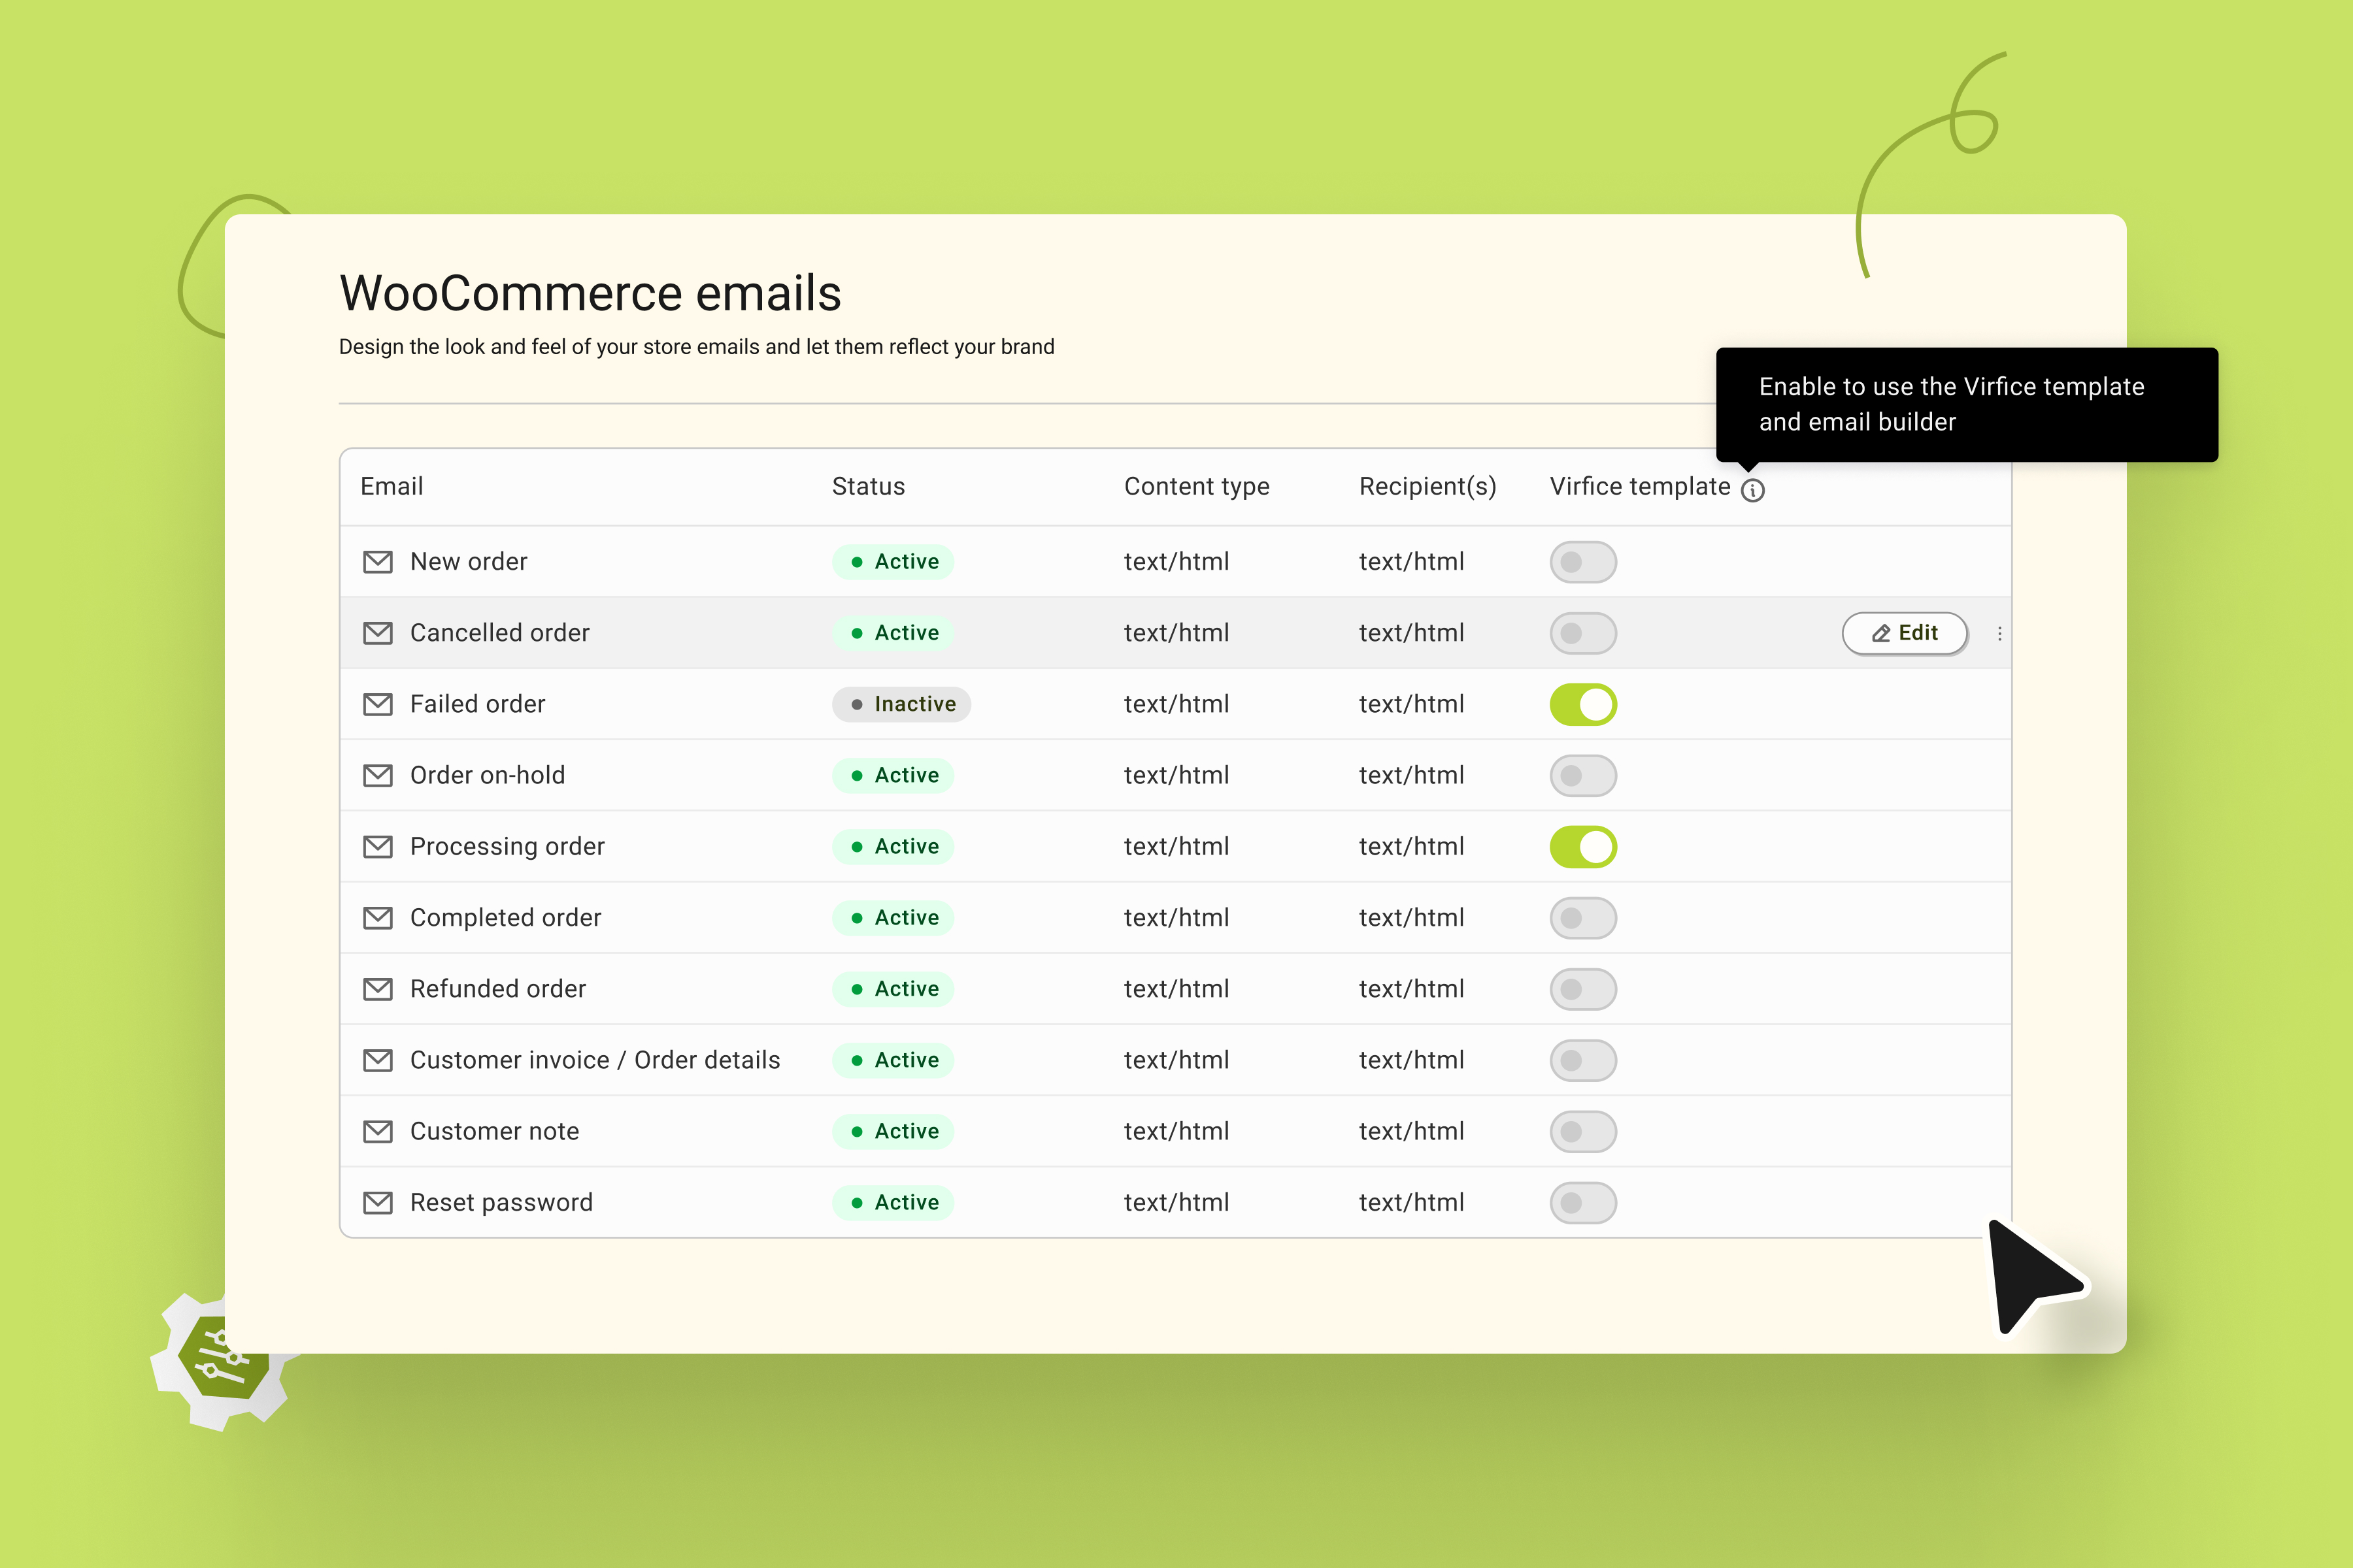Click the Virfice template column header
Image resolution: width=2353 pixels, height=1568 pixels.
click(x=1640, y=487)
